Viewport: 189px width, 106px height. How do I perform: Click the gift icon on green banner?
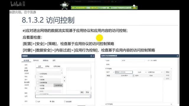pyautogui.click(x=134, y=7)
